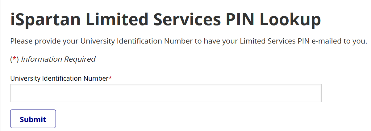Click the red asterisk beside the field label
The height and width of the screenshot is (131, 371).
(x=110, y=78)
